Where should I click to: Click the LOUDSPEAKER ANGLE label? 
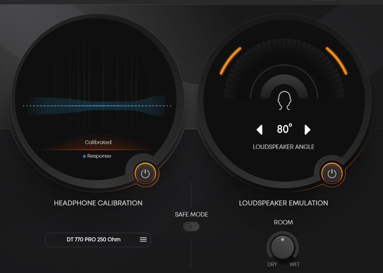pos(283,147)
